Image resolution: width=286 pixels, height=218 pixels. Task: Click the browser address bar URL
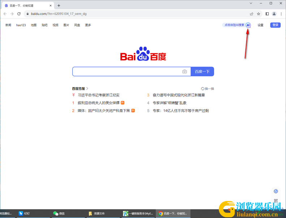pos(59,14)
